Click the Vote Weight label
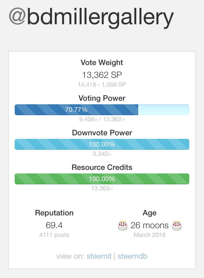Image resolution: width=204 pixels, height=278 pixels. point(102,63)
